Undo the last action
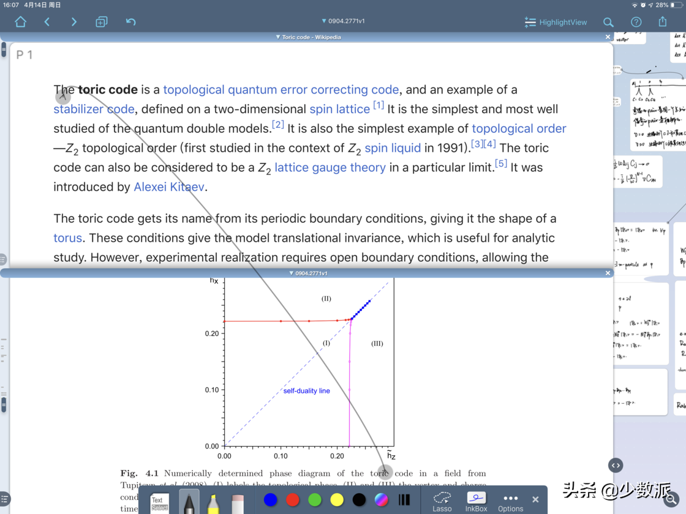Viewport: 686px width, 514px height. [130, 22]
